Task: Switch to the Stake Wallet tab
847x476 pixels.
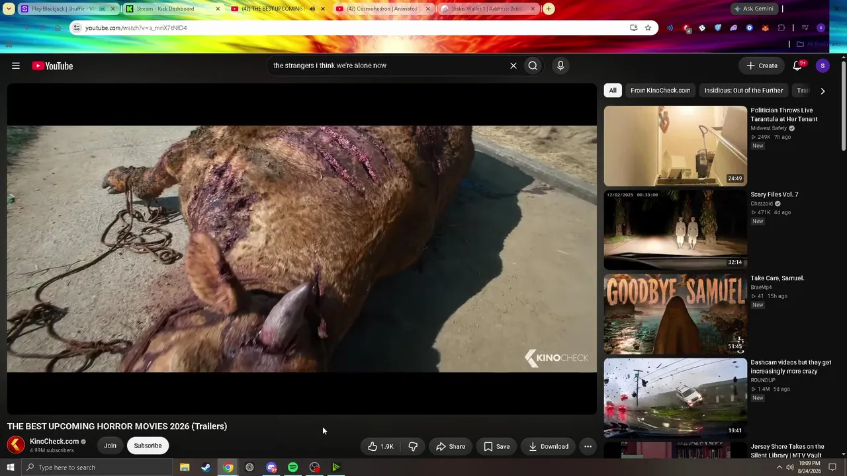Action: click(x=488, y=9)
